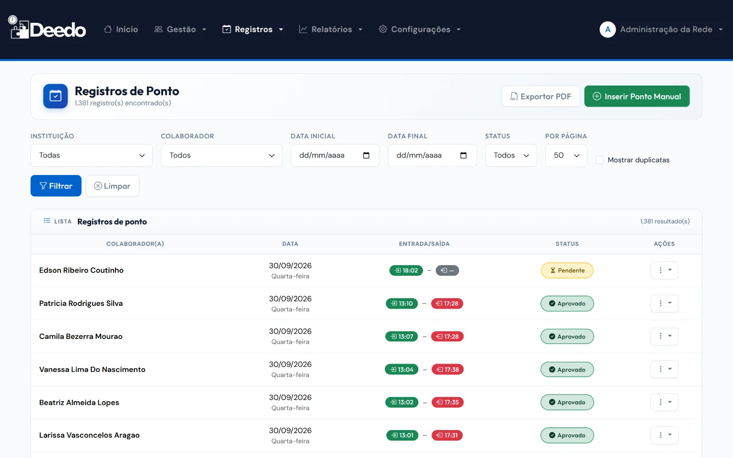Click the calendar picker in Data Inicial
The width and height of the screenshot is (733, 458).
366,155
